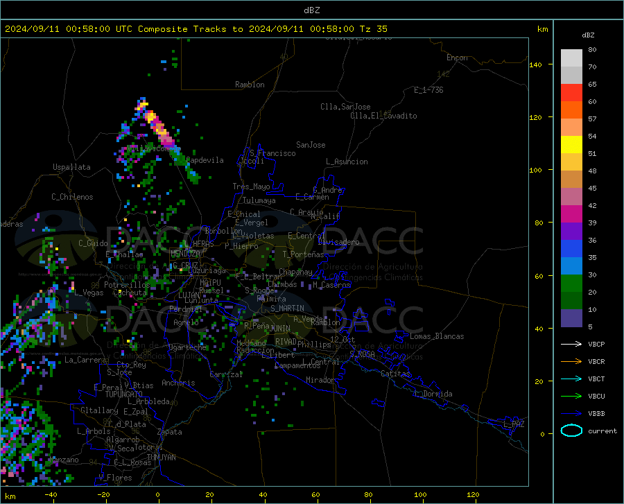Click the 'Ramblon' label near the top
Viewport: 624px width, 504px height.
(250, 85)
